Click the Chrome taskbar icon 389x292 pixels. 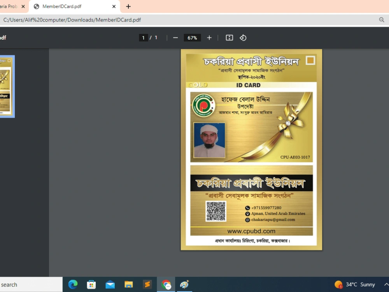click(x=166, y=285)
